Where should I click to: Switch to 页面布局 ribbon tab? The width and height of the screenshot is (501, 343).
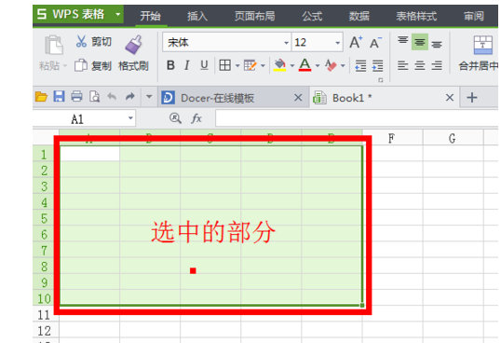tap(254, 16)
